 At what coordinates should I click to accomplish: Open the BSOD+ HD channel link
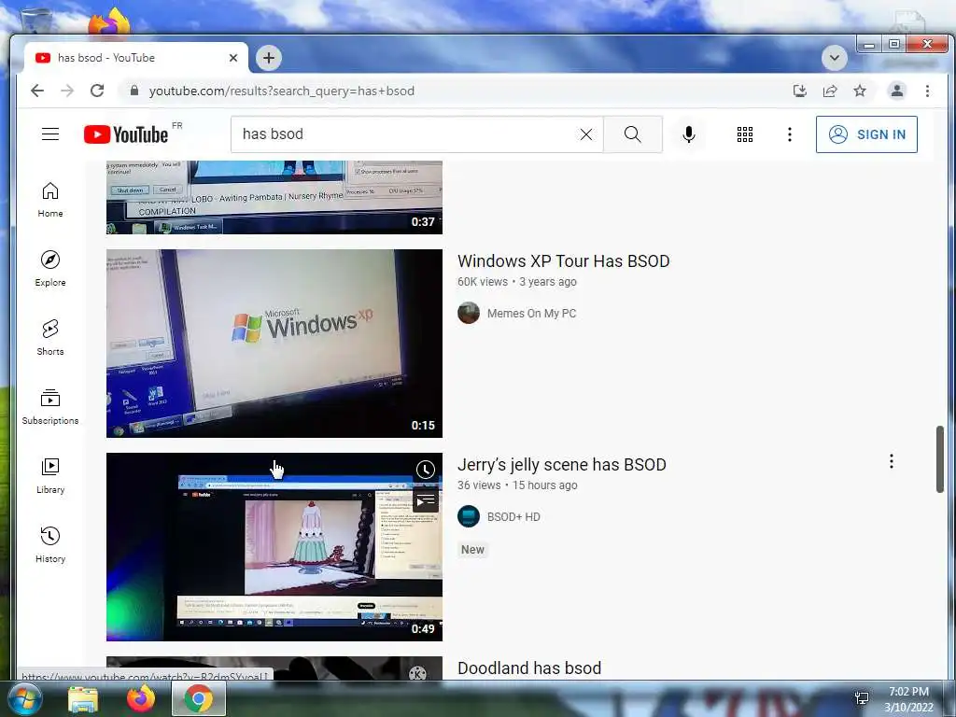click(513, 517)
